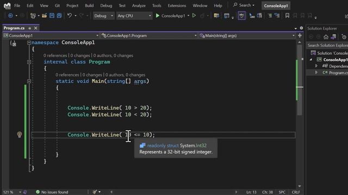Viewport: 348px width, 195px height.
Task: Open dropdown arrow next to ConsoleApp1 start button
Action: (x=188, y=16)
